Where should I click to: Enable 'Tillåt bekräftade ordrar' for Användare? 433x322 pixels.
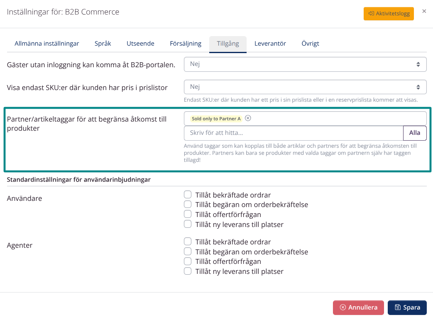[188, 195]
